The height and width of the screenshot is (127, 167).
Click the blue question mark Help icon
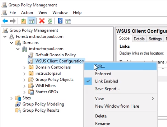pyautogui.click(x=60, y=21)
